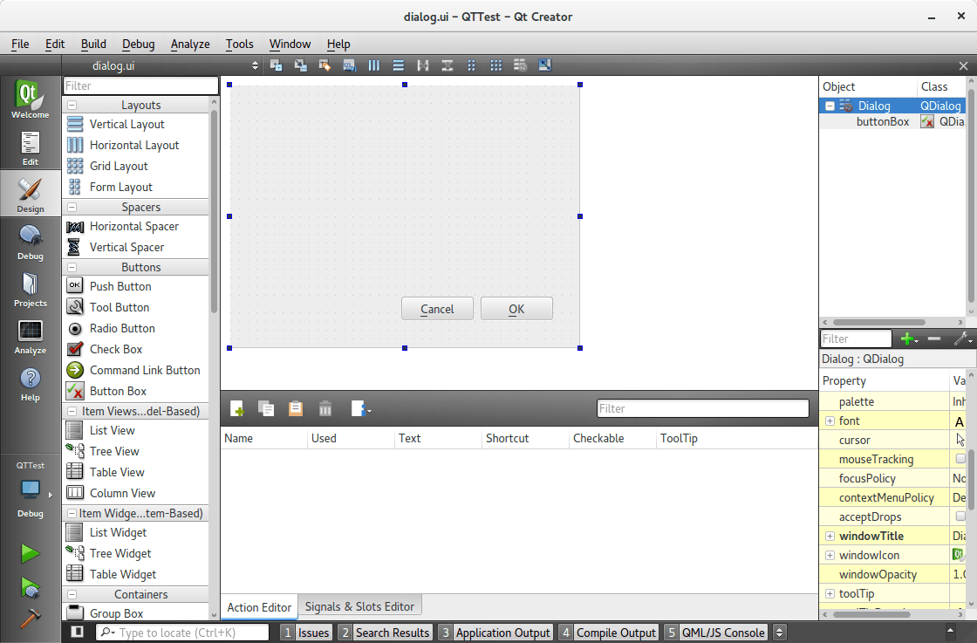Viewport: 977px width, 643px height.
Task: Open Edit mode in left sidebar
Action: (30, 147)
